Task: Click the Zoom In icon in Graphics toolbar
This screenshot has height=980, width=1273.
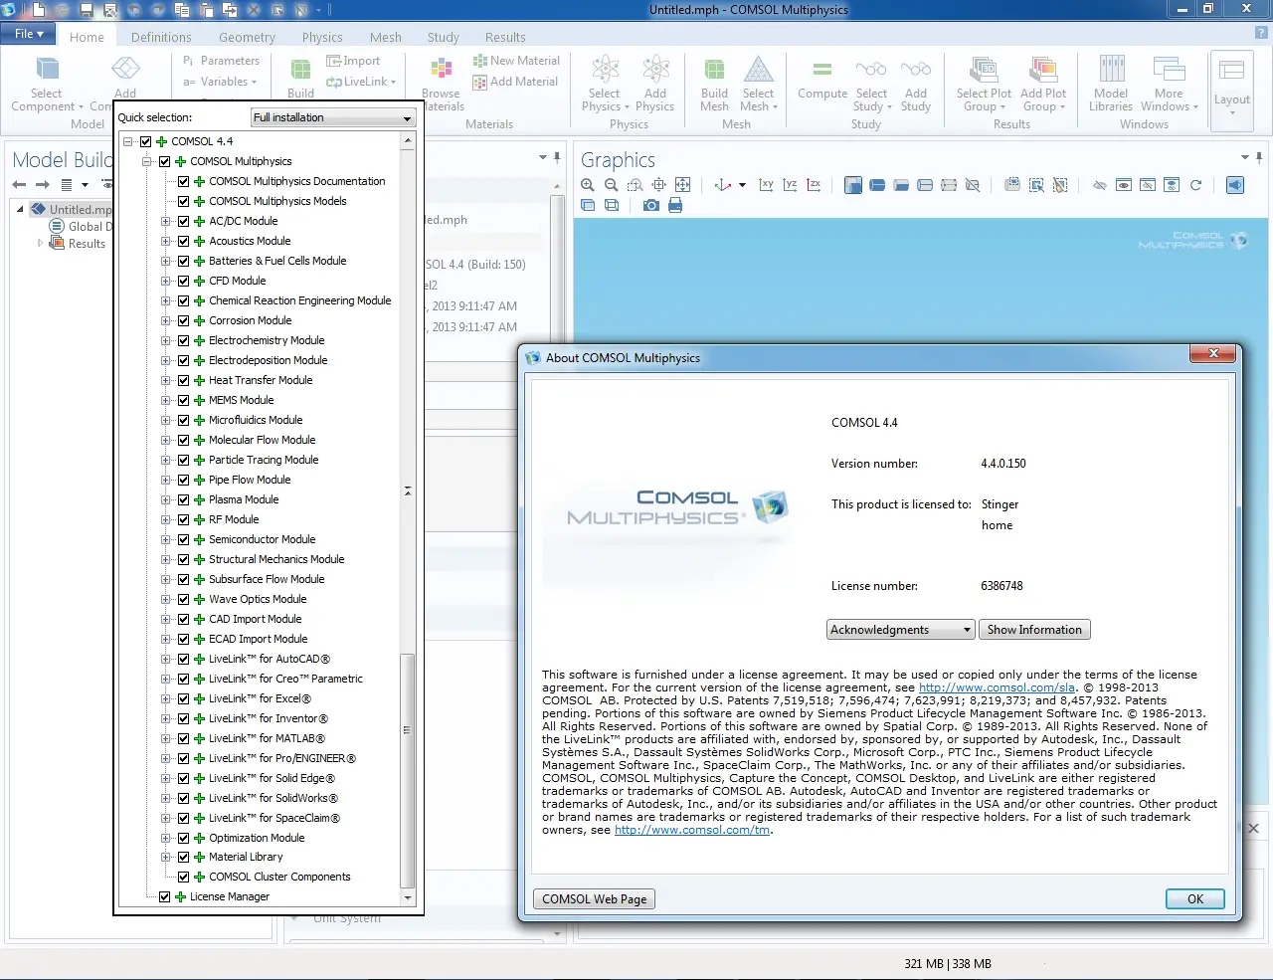Action: coord(588,185)
